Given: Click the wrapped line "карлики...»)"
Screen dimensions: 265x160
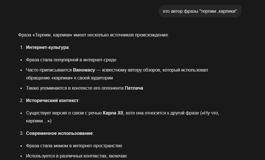Looking at the screenshot, I should pos(39,121).
